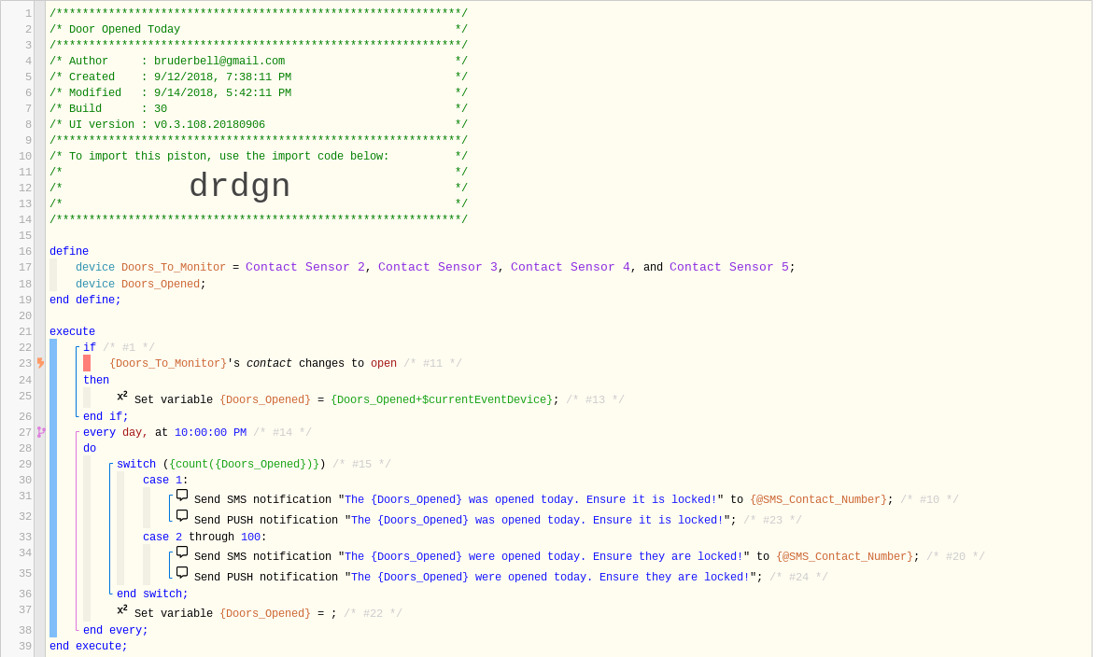
Task: Click {Doors_Opened+$currentEventDevice} expression
Action: pyautogui.click(x=442, y=399)
